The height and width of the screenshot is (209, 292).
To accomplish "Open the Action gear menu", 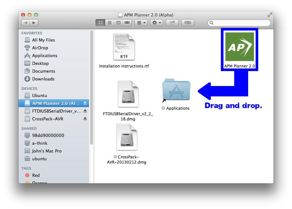I will 156,22.
